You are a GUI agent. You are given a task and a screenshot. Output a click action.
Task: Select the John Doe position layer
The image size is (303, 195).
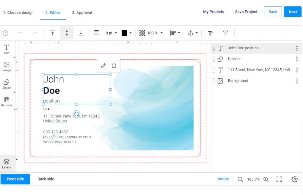coord(257,48)
